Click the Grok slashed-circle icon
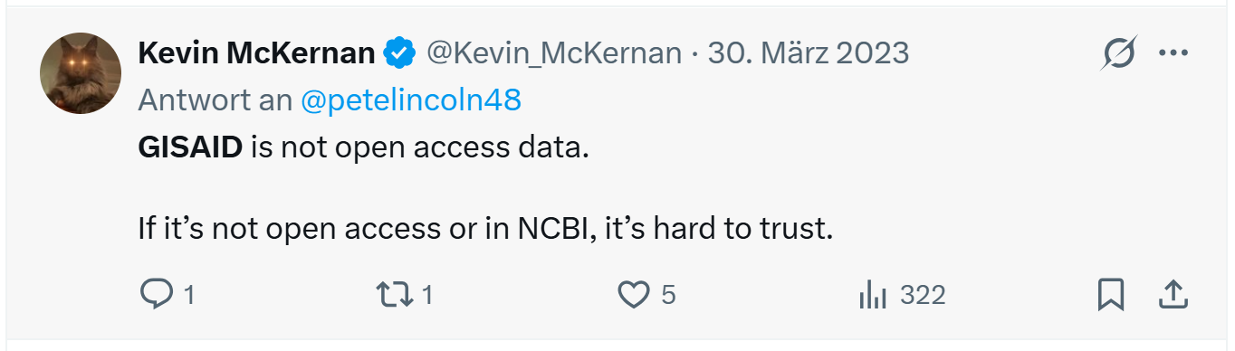The image size is (1235, 351). point(1119,55)
